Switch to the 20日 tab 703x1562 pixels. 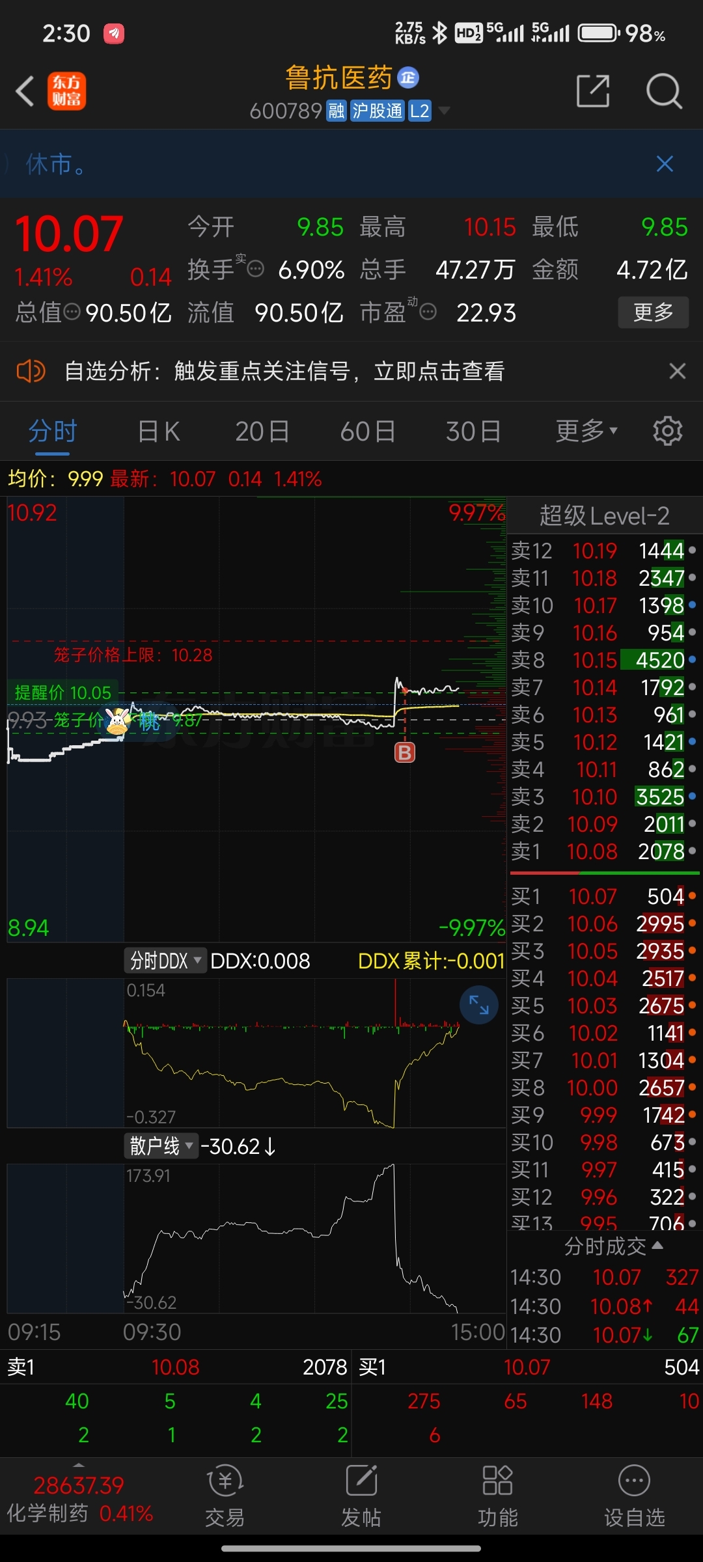(262, 432)
